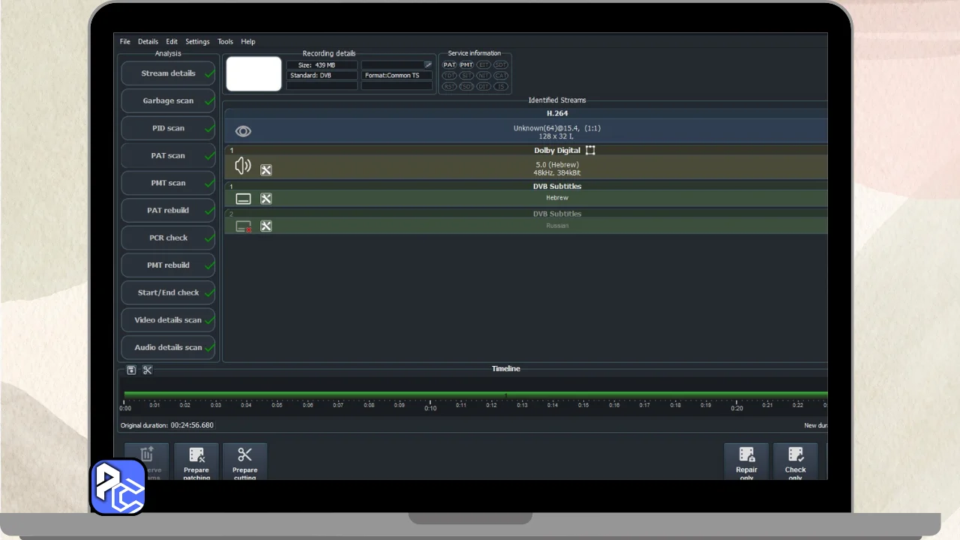This screenshot has width=960, height=540.
Task: Open the File menu
Action: (125, 42)
